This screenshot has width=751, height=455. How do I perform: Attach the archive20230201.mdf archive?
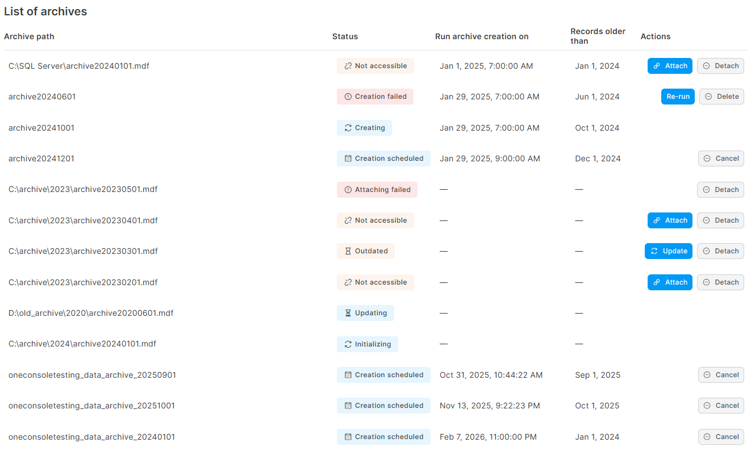[670, 282]
